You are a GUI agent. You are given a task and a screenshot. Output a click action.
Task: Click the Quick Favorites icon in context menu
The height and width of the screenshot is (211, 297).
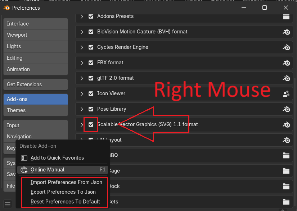pyautogui.click(x=24, y=158)
